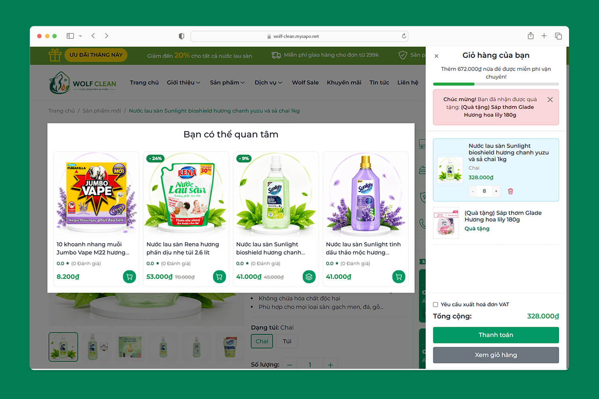Image resolution: width=599 pixels, height=399 pixels.
Task: Expand the Giới thiệu menu
Action: (184, 83)
